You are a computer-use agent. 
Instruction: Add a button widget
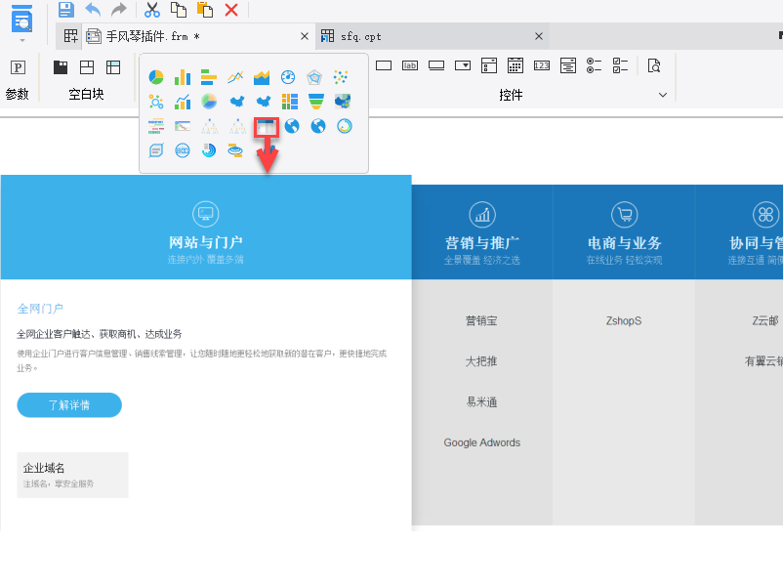[436, 65]
